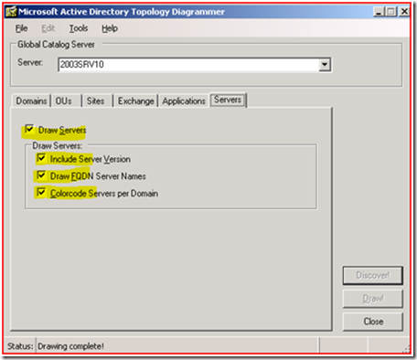Expand the Global Catalog Server dropdown
This screenshot has height=360, width=417.
(x=325, y=65)
